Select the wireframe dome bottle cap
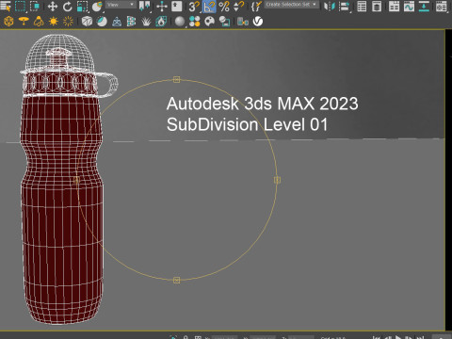Screen dimensions: 452x339 coord(59,52)
